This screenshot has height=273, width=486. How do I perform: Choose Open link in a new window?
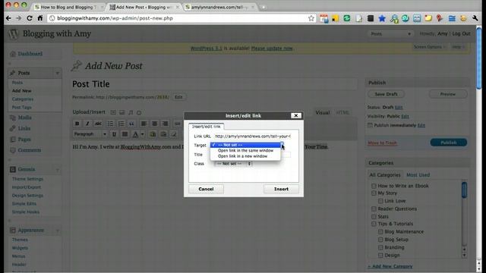point(245,156)
